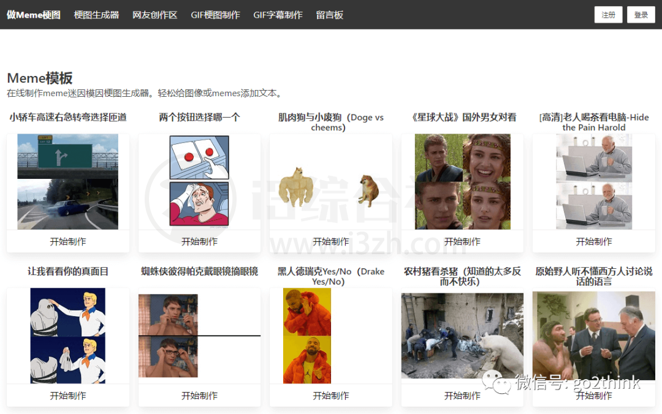Image resolution: width=662 pixels, height=414 pixels.
Task: Open 留言板 navigation item
Action: [x=329, y=15]
